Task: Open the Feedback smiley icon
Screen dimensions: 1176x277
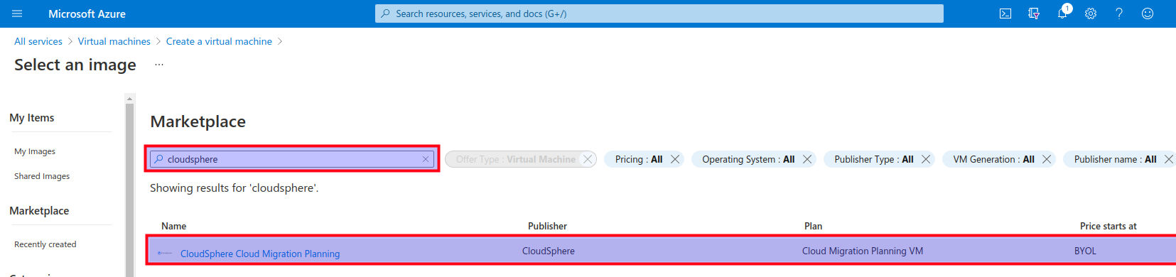Action: pos(1148,13)
